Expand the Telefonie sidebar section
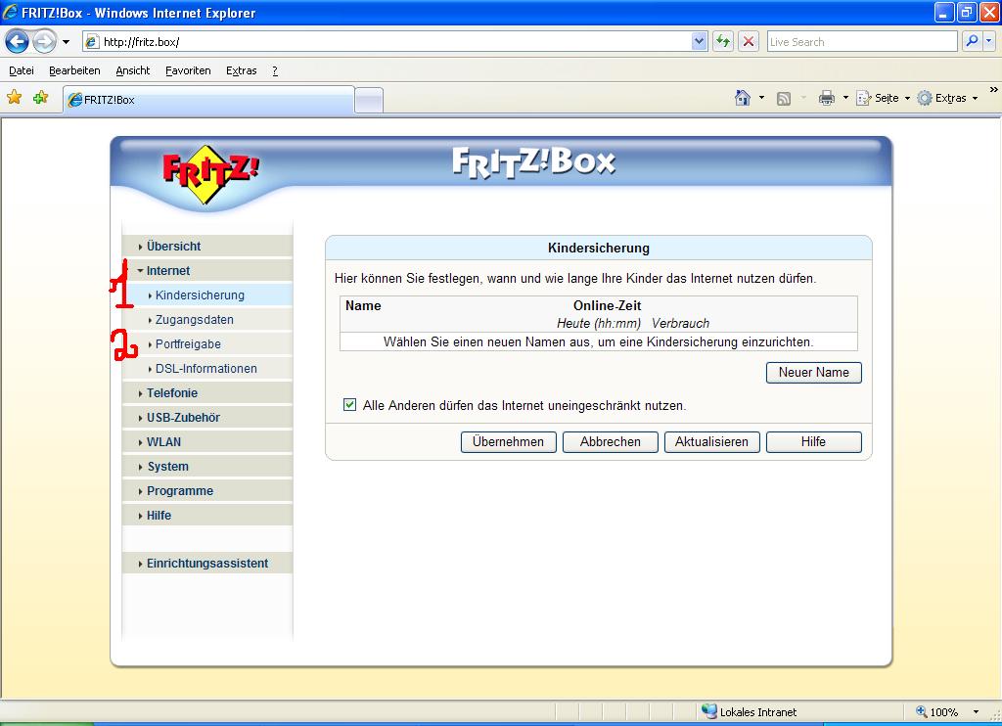 (x=207, y=393)
